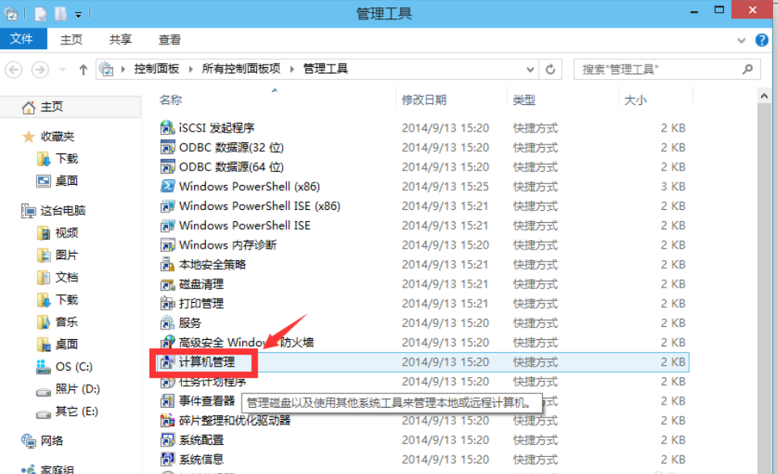This screenshot has width=778, height=474.
Task: Switch to the 查看 tab
Action: point(169,40)
